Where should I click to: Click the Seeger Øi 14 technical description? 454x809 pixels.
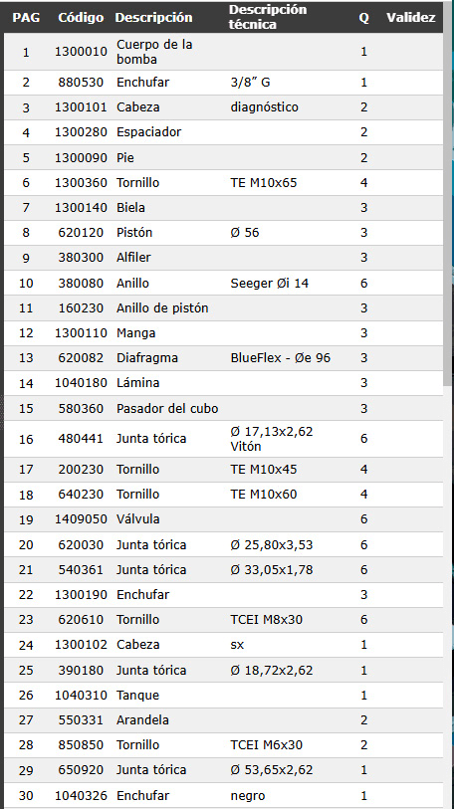click(270, 284)
